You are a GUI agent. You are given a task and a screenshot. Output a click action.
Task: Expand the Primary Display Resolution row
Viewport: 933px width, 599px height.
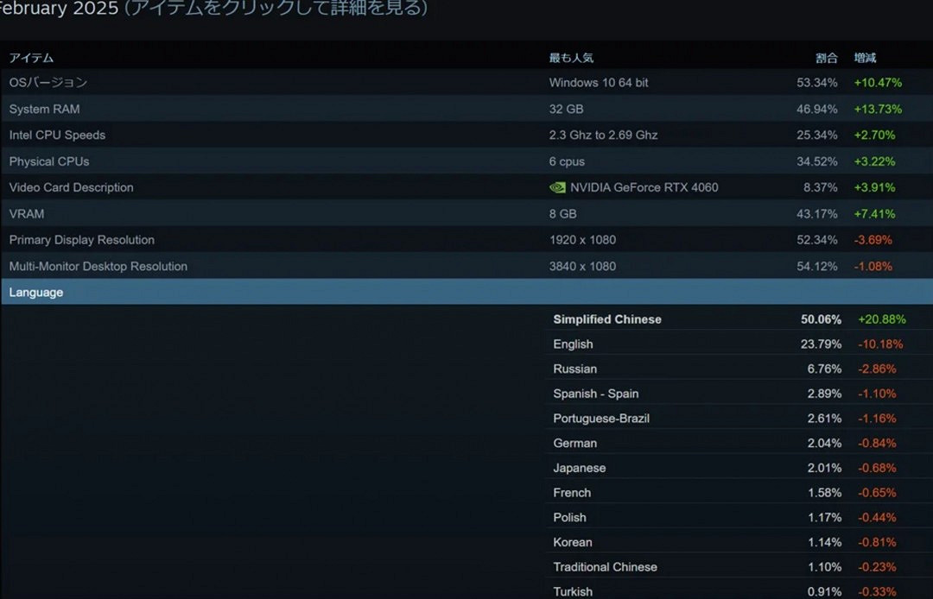[82, 239]
